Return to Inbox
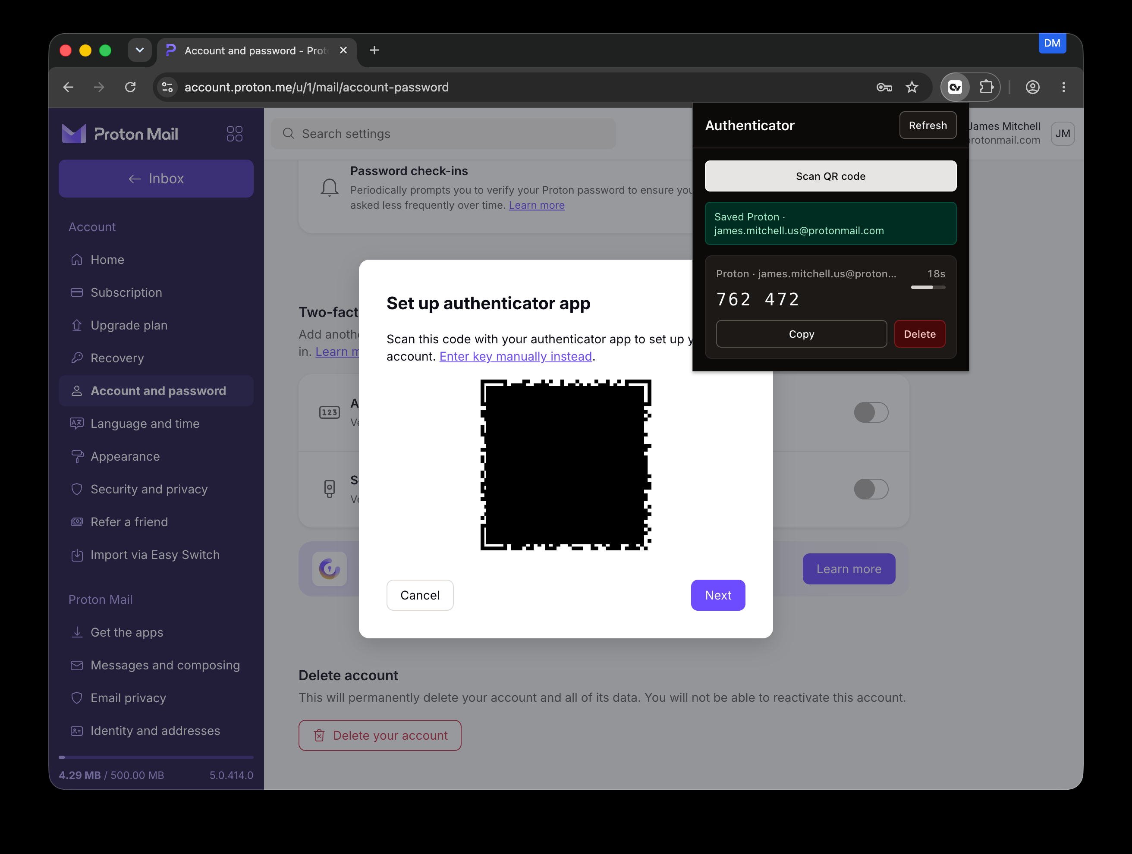Image resolution: width=1132 pixels, height=854 pixels. click(156, 179)
